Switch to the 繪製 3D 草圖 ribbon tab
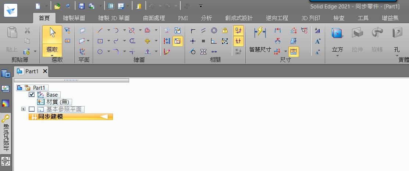This screenshot has height=171, width=409. click(114, 18)
